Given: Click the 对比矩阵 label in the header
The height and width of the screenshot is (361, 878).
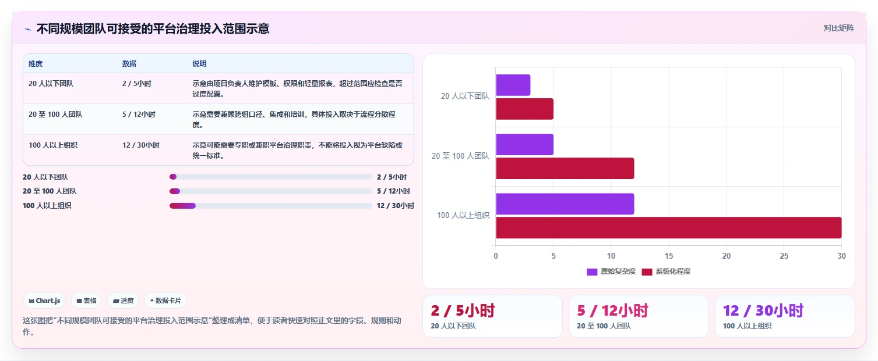Looking at the screenshot, I should [x=839, y=28].
